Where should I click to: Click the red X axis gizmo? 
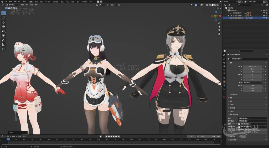pyautogui.click(x=220, y=16)
